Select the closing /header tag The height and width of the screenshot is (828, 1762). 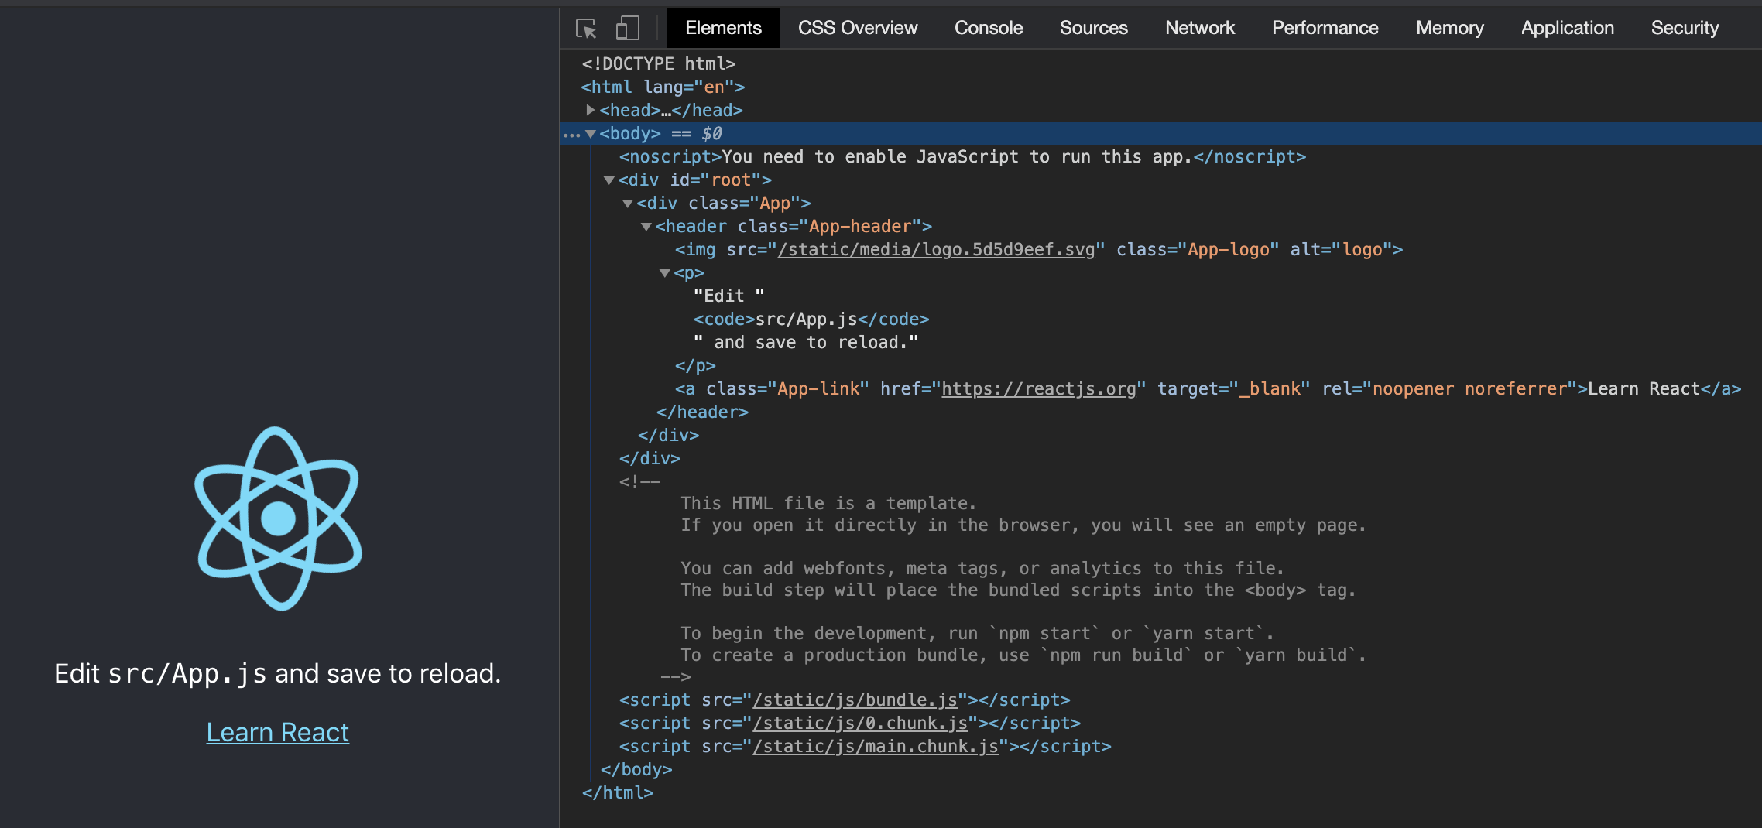pos(702,412)
